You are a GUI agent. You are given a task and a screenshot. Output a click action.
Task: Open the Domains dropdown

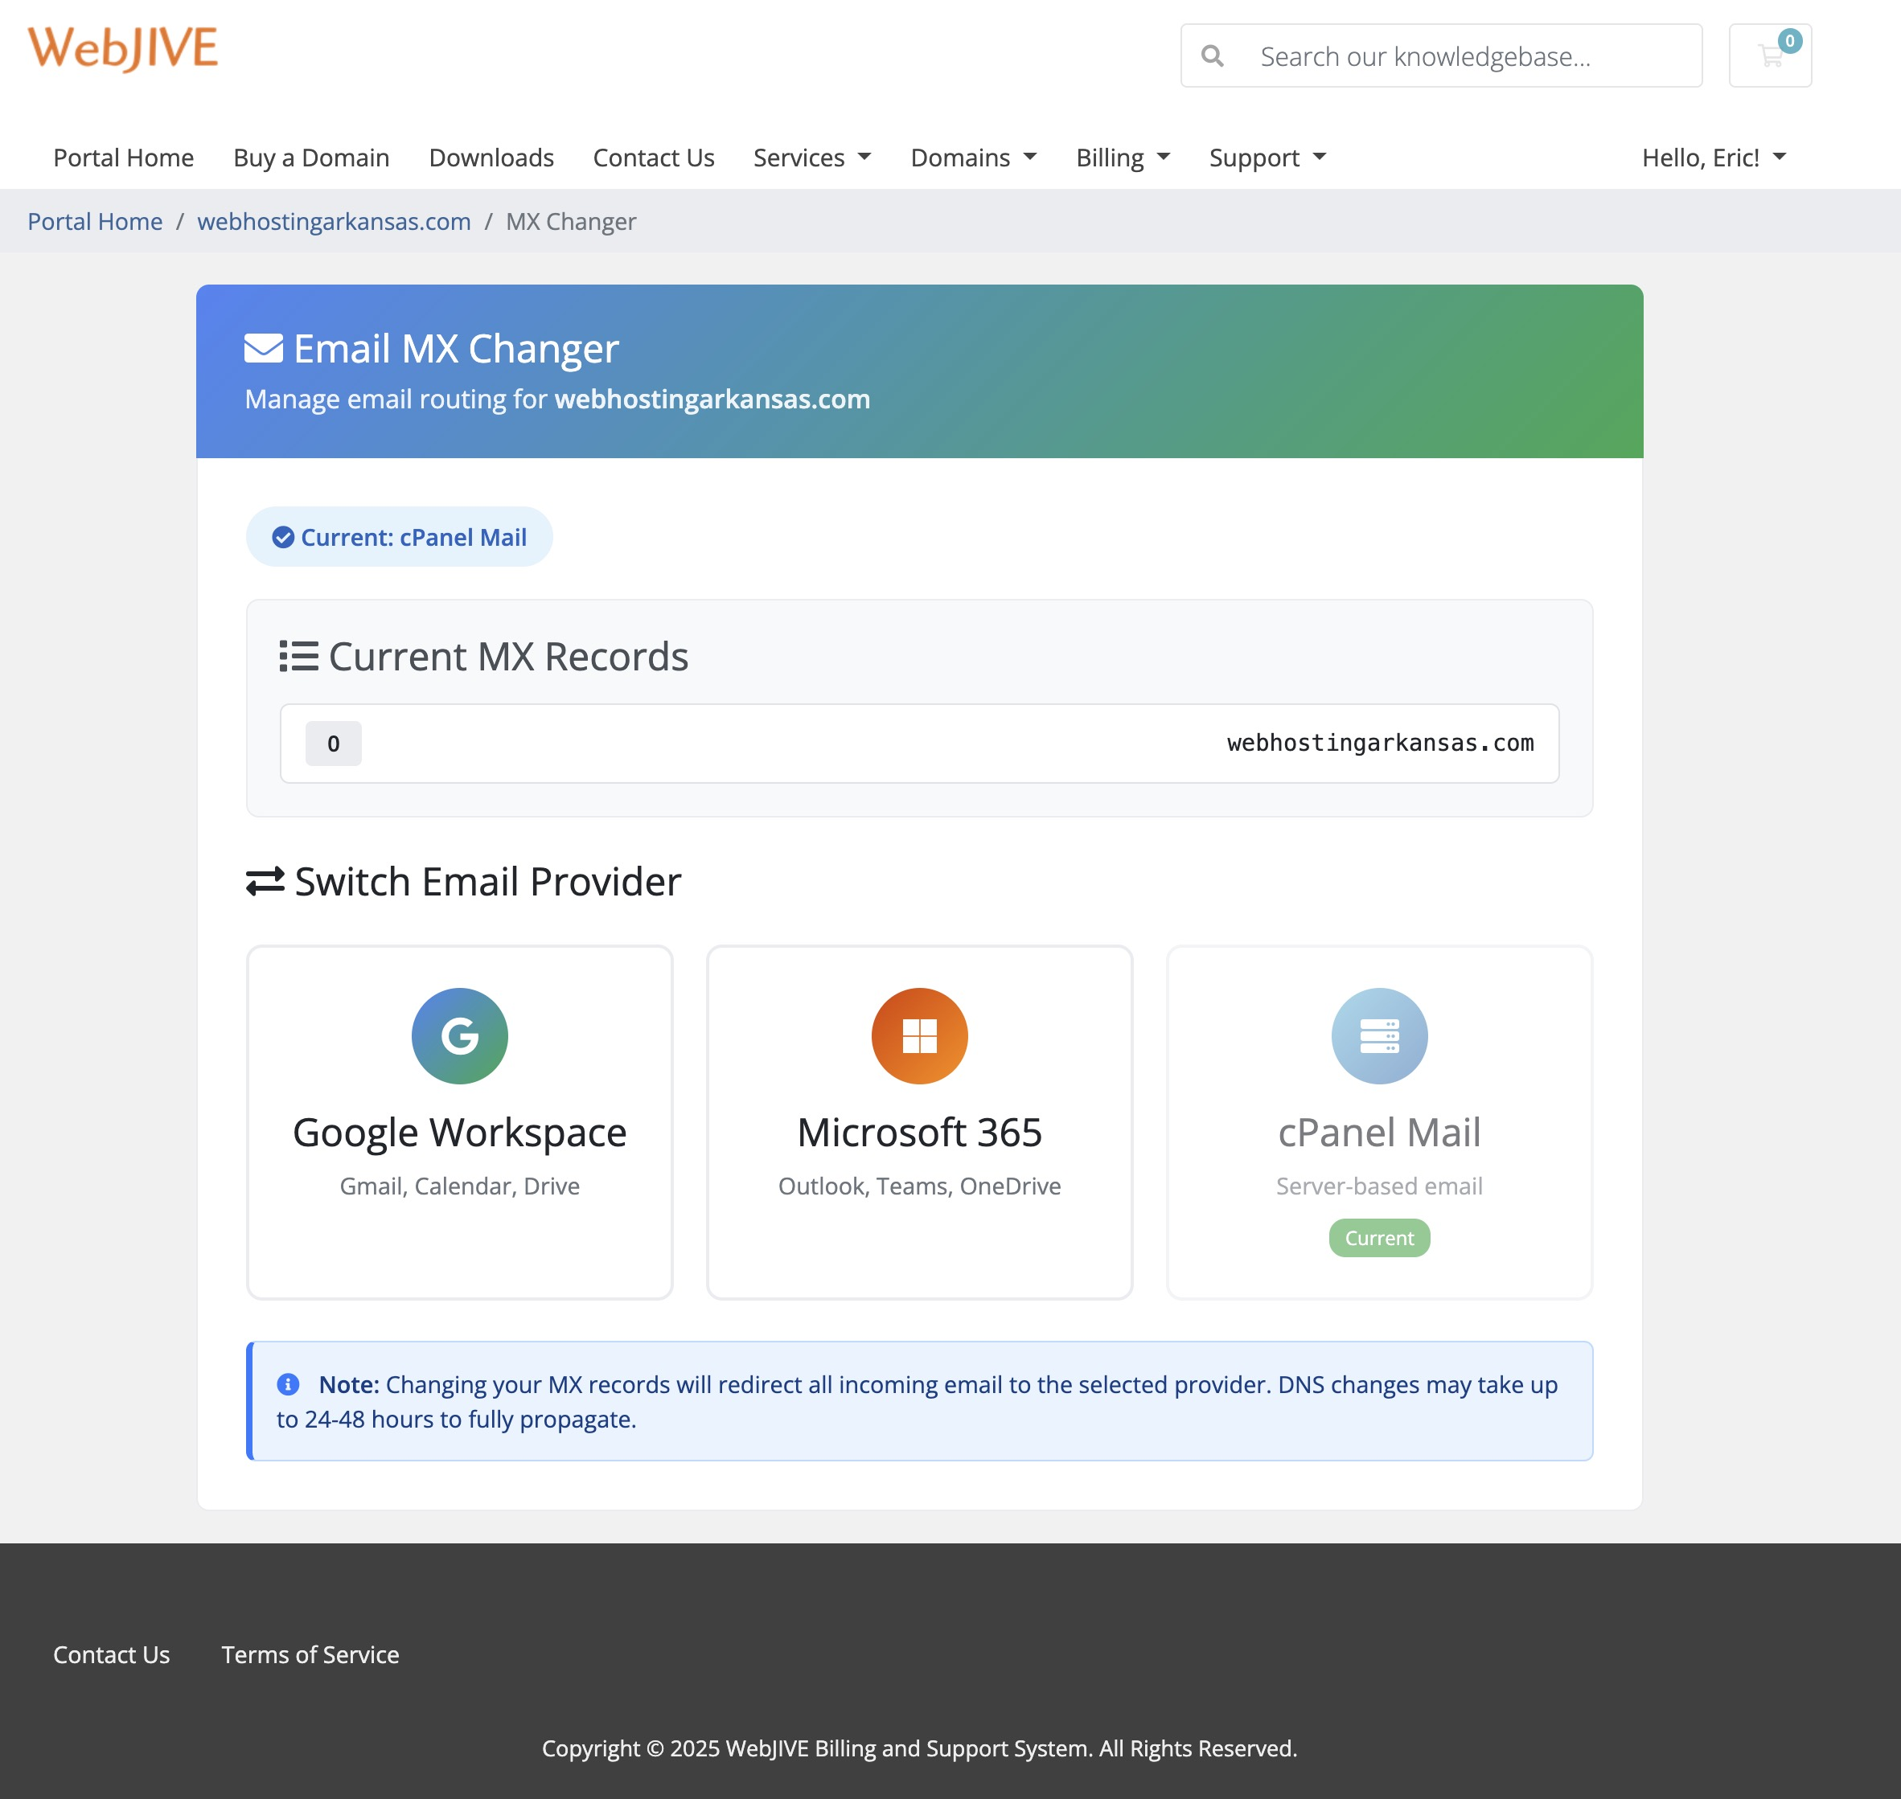coord(972,158)
